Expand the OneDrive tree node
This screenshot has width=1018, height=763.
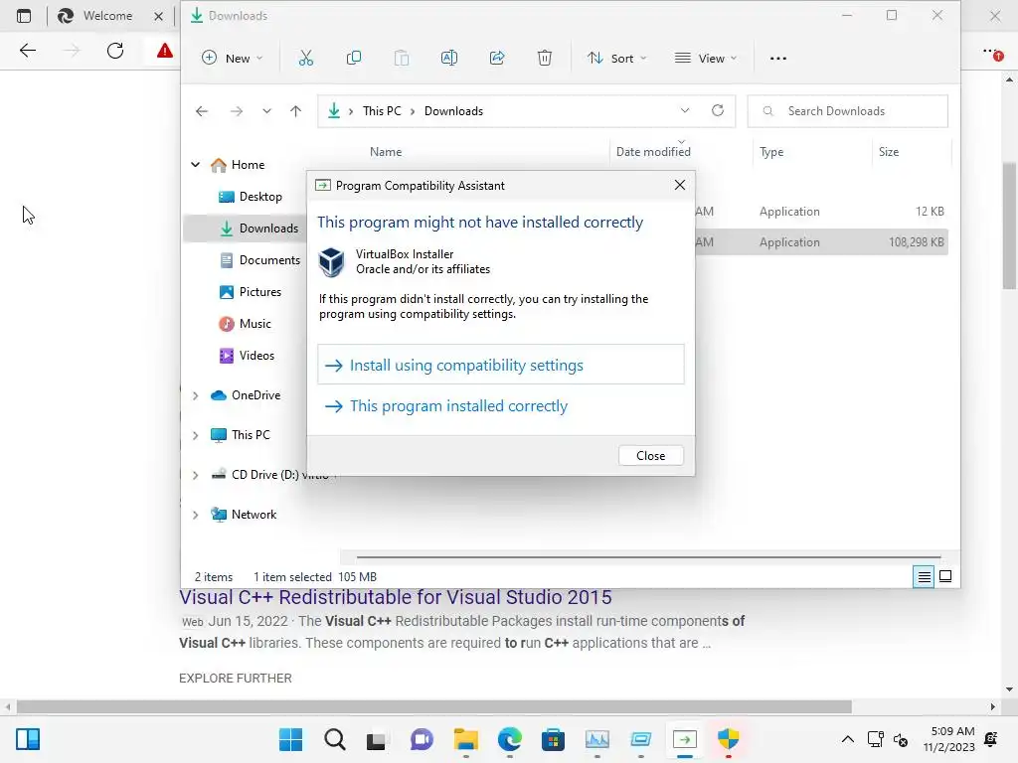tap(196, 395)
